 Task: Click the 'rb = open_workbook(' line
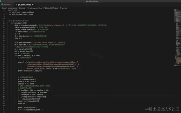40,42
